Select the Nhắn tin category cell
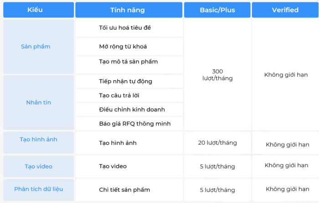Viewport: 319px width, 203px height. [x=38, y=102]
